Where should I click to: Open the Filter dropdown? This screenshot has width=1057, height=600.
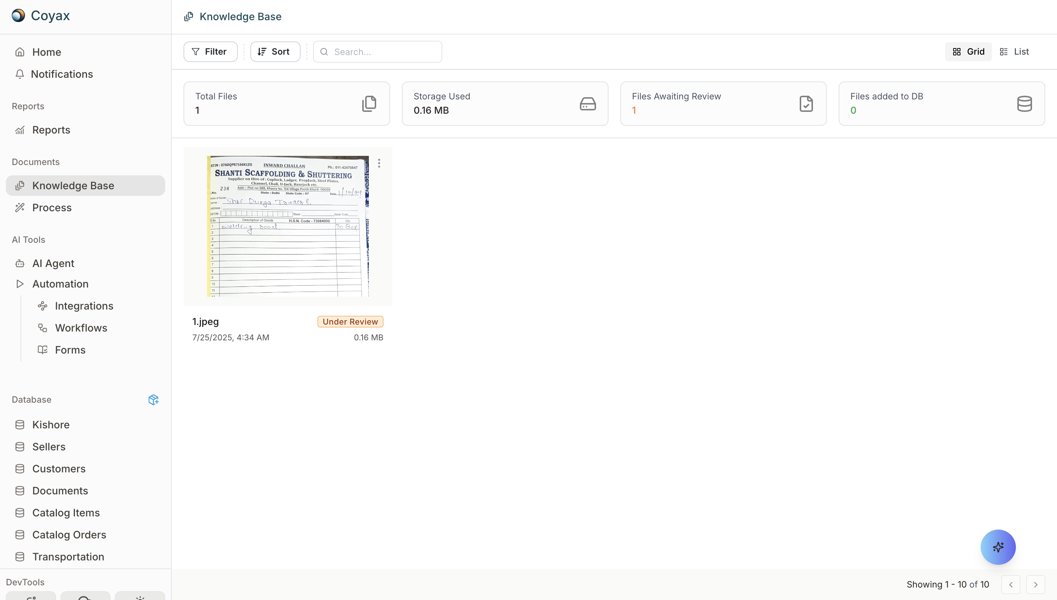[x=210, y=52]
